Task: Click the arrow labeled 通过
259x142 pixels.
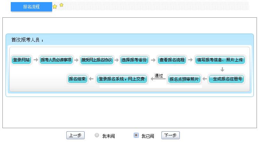Action: [158, 79]
